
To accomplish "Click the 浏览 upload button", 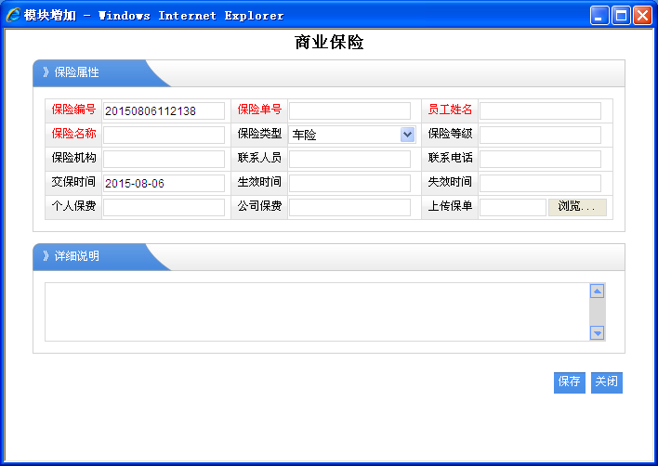I will (x=577, y=207).
